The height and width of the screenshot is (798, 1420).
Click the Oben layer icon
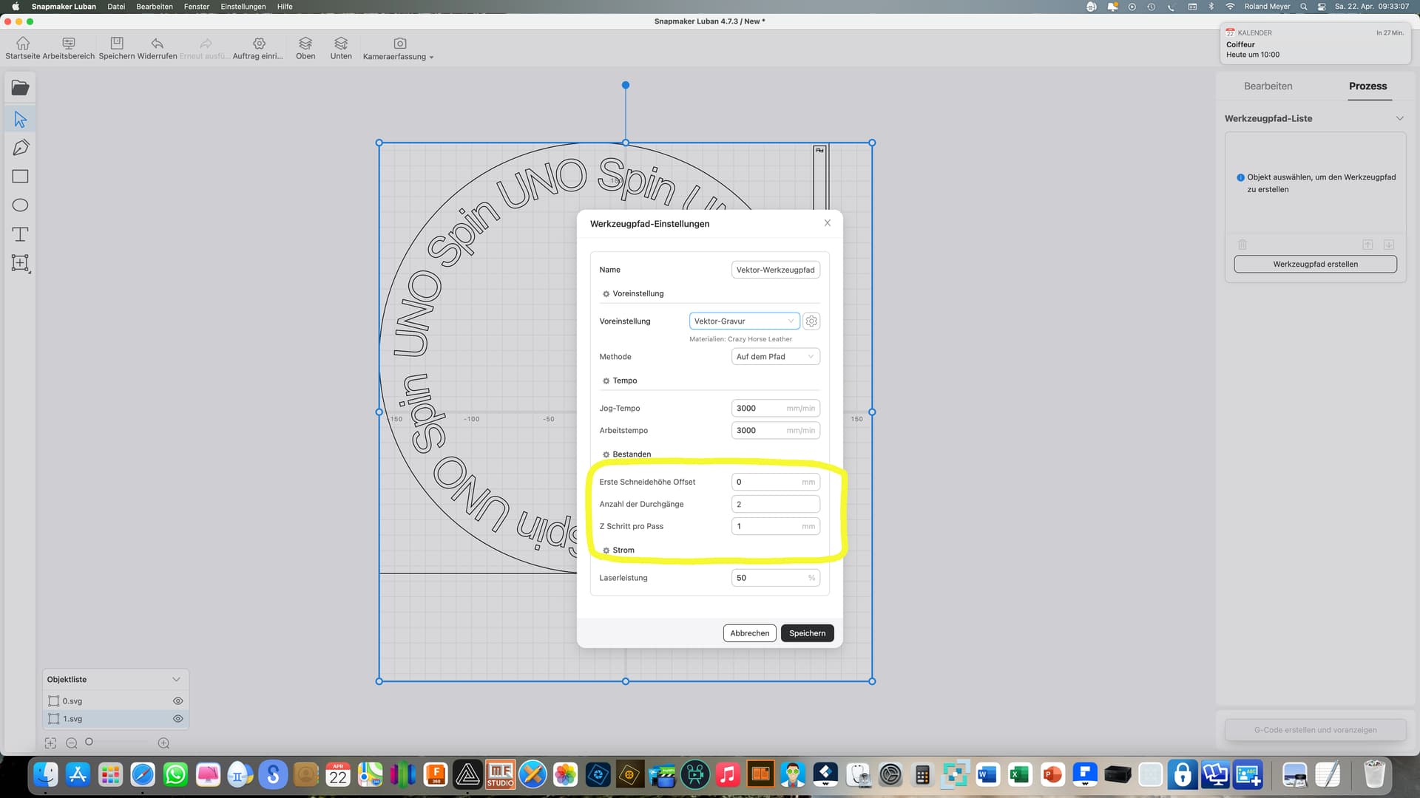(x=305, y=43)
